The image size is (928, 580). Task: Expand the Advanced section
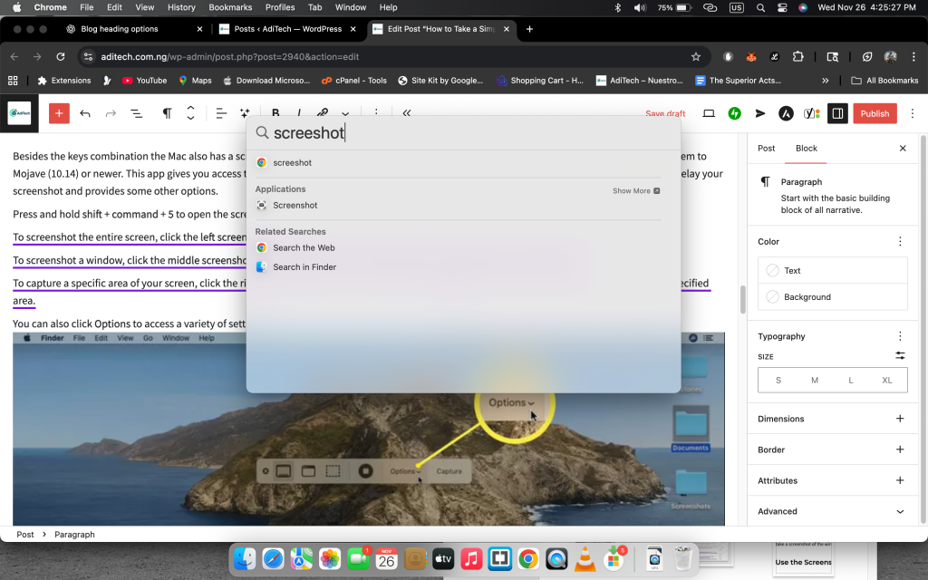(x=900, y=511)
